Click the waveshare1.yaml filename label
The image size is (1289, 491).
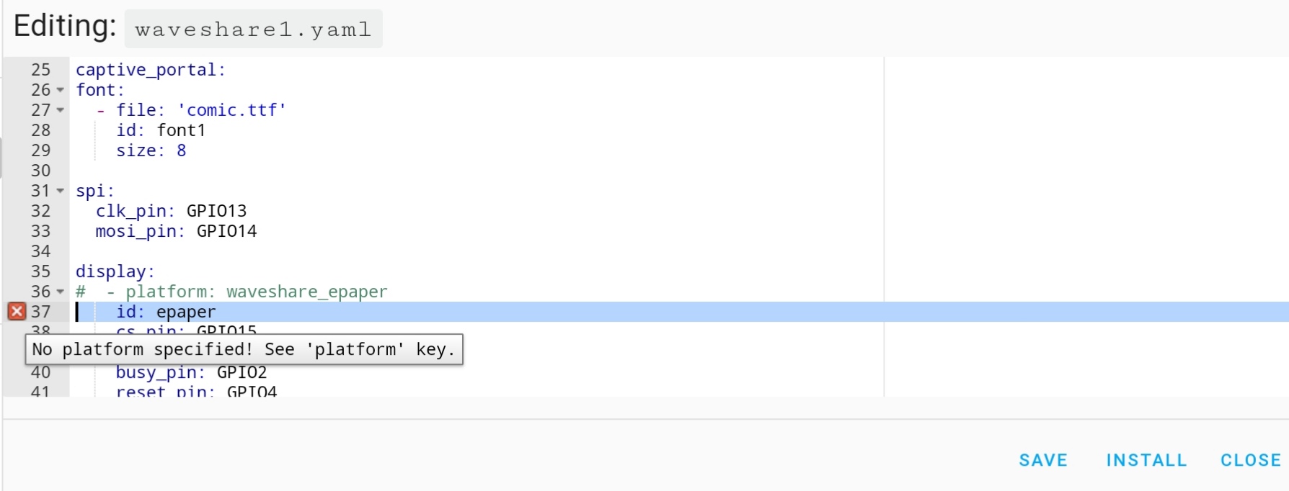253,30
